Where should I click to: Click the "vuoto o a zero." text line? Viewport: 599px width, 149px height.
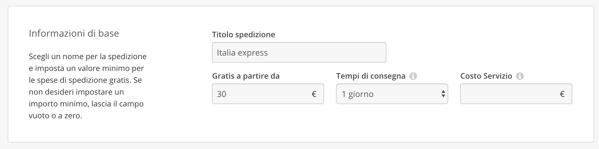pyautogui.click(x=56, y=116)
